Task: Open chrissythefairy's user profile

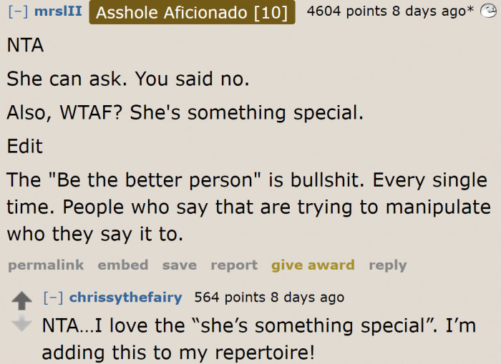Action: (125, 297)
